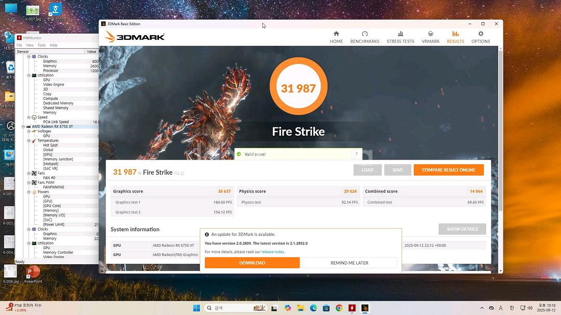Click the 3DMark logo
Viewport: 561px width, 315px height.
(135, 36)
